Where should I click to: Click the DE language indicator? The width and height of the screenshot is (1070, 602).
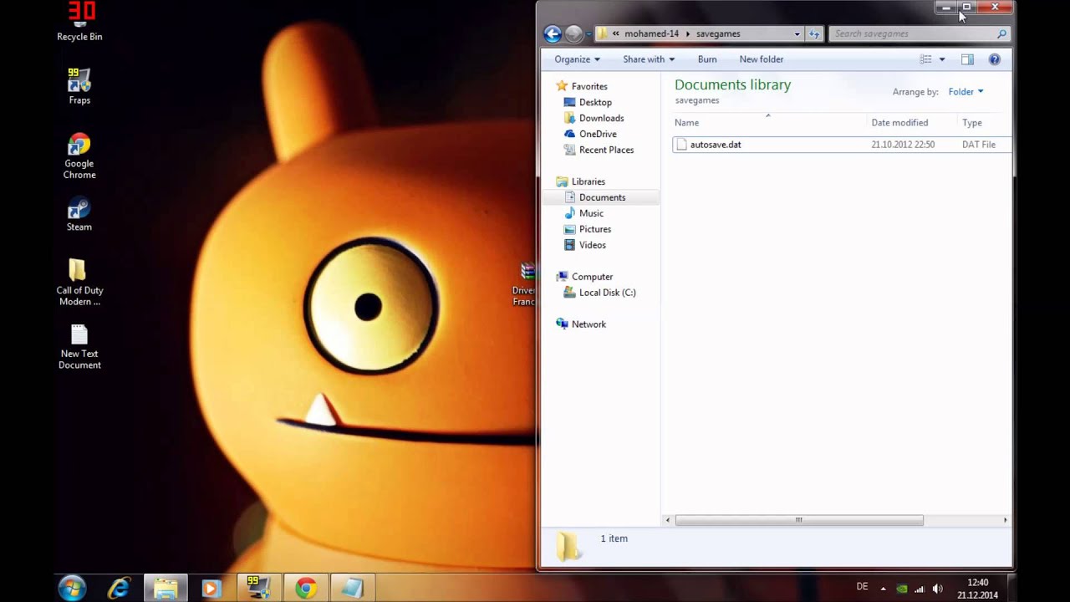[862, 587]
